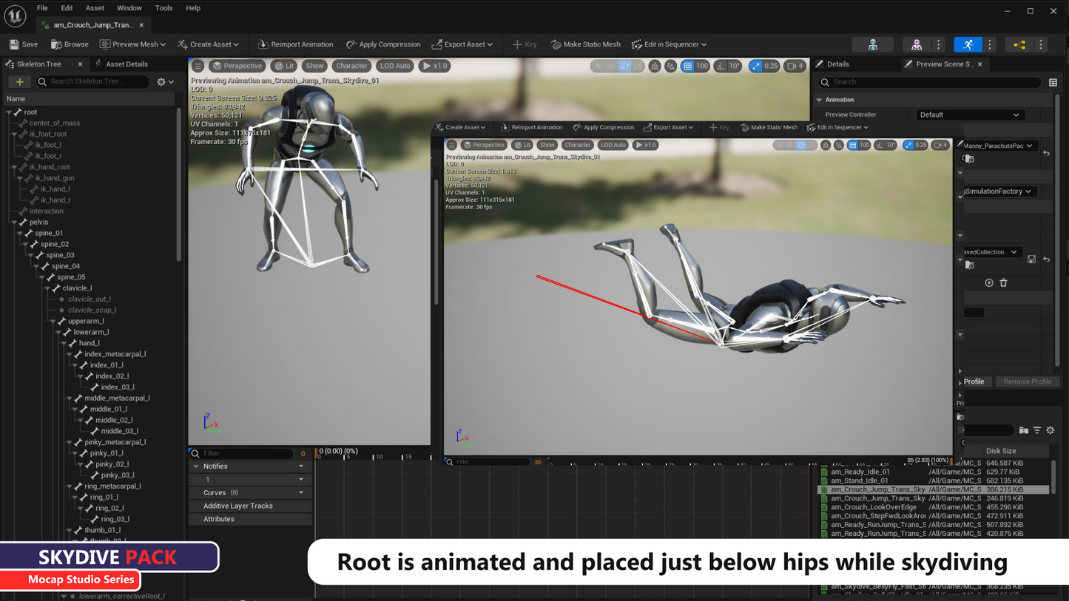This screenshot has height=601, width=1069.
Task: Click the Search Skeleton Tree input field
Action: (92, 82)
